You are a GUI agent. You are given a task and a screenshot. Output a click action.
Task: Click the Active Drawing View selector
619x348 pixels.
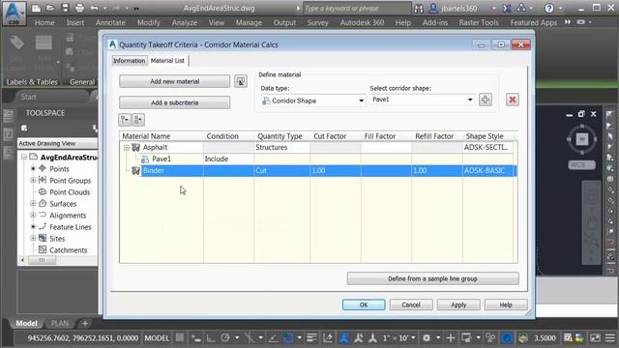(x=58, y=143)
